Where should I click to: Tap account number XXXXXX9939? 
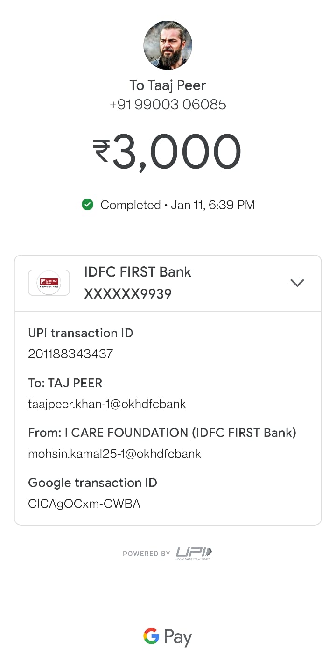(128, 294)
